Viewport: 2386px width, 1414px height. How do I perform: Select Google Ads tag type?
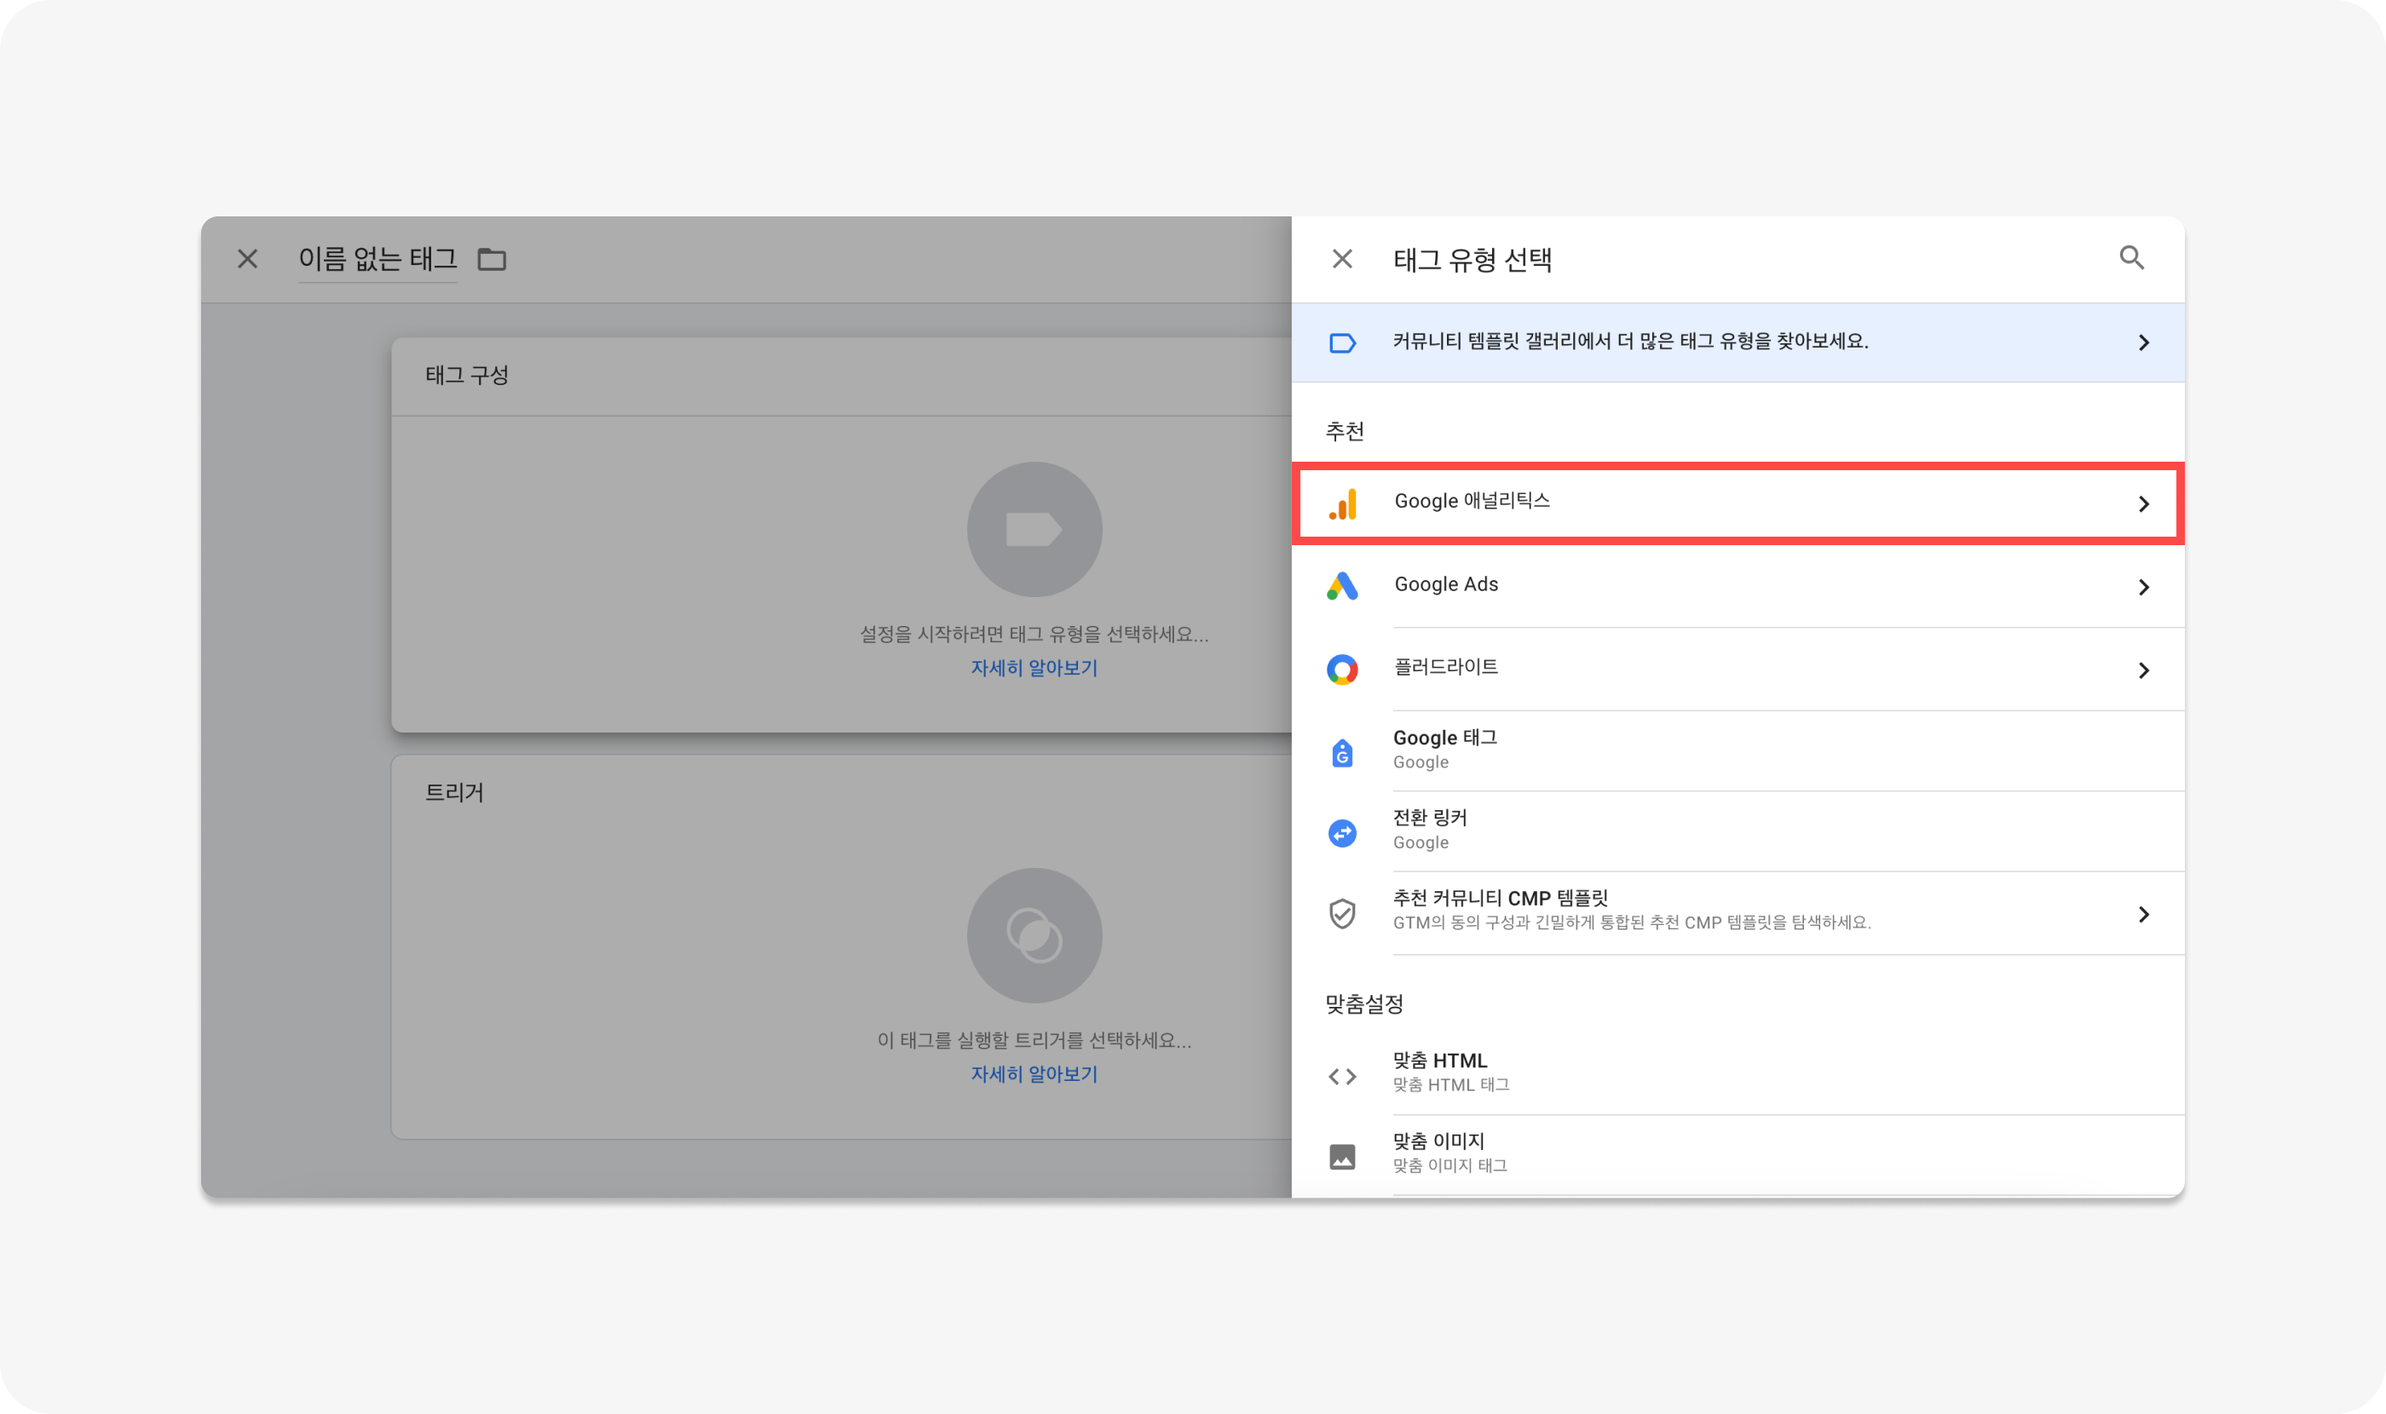(x=1737, y=586)
